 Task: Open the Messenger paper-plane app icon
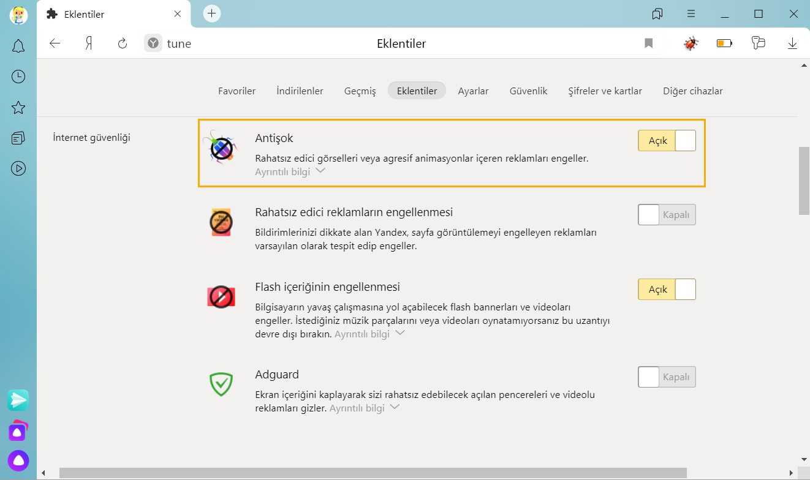point(18,400)
